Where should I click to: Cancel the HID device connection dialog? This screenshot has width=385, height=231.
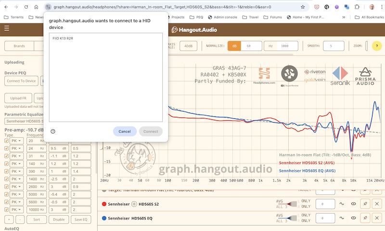(x=125, y=131)
